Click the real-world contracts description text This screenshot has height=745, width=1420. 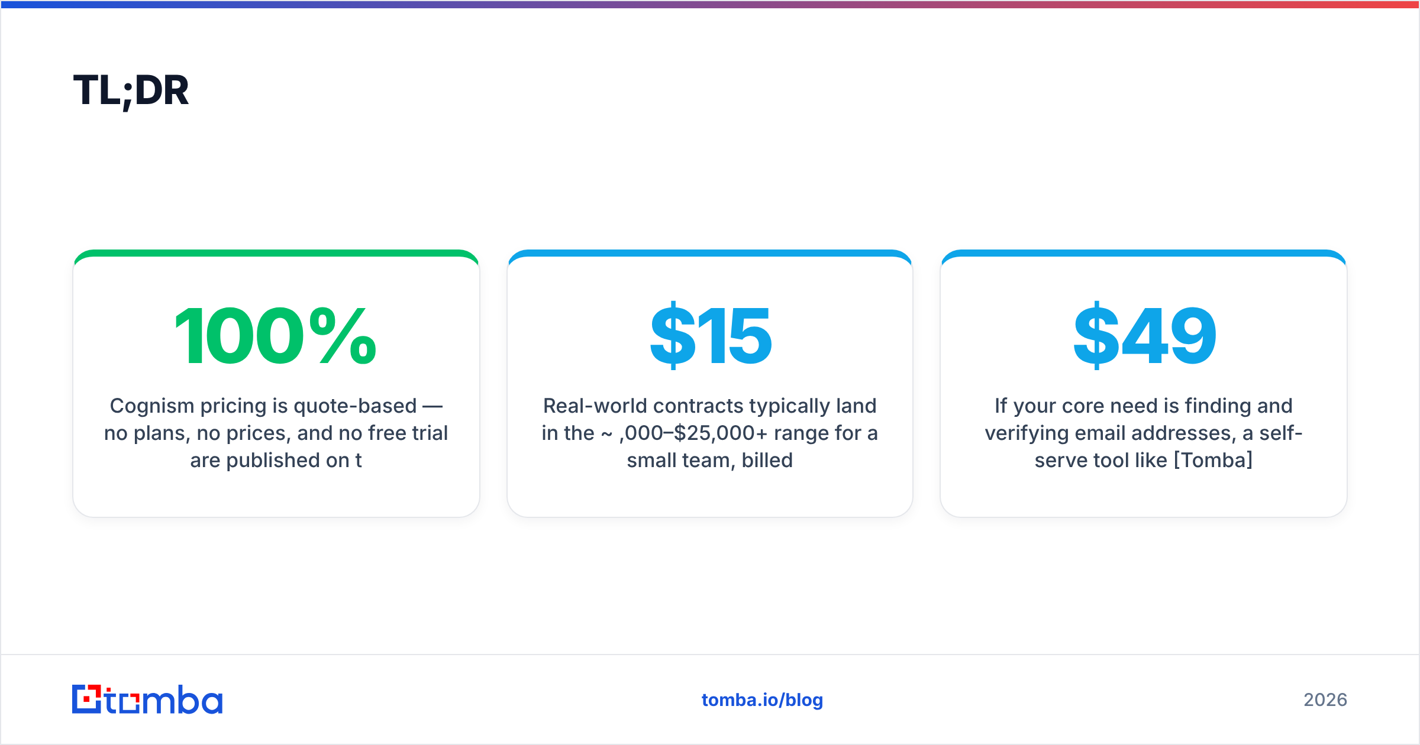(x=710, y=433)
